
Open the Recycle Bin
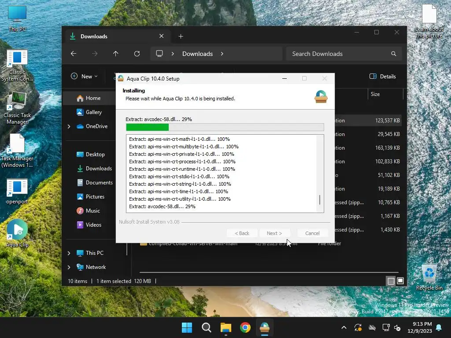tap(429, 277)
